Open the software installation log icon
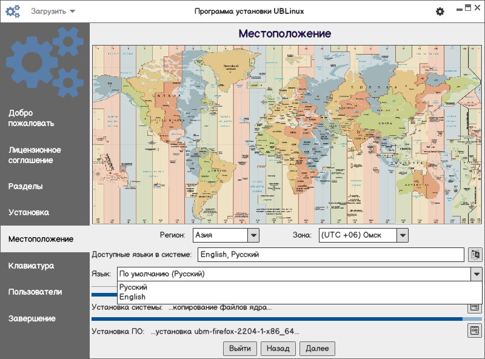485x359 pixels. 475,330
